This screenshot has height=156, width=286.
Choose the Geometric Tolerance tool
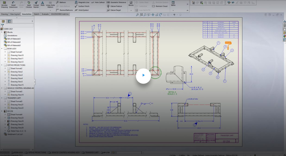point(117,2)
